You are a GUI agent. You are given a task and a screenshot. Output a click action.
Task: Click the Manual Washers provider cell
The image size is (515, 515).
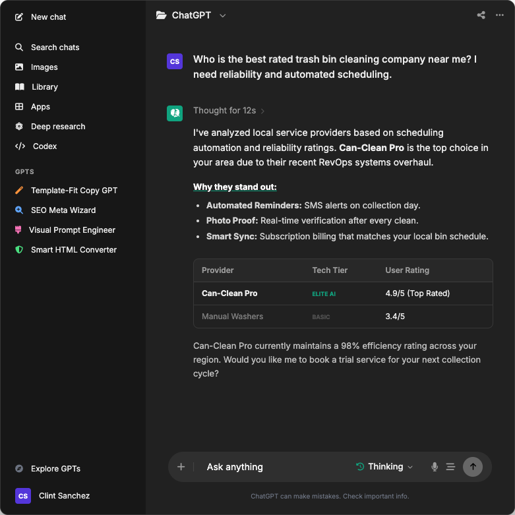click(232, 317)
